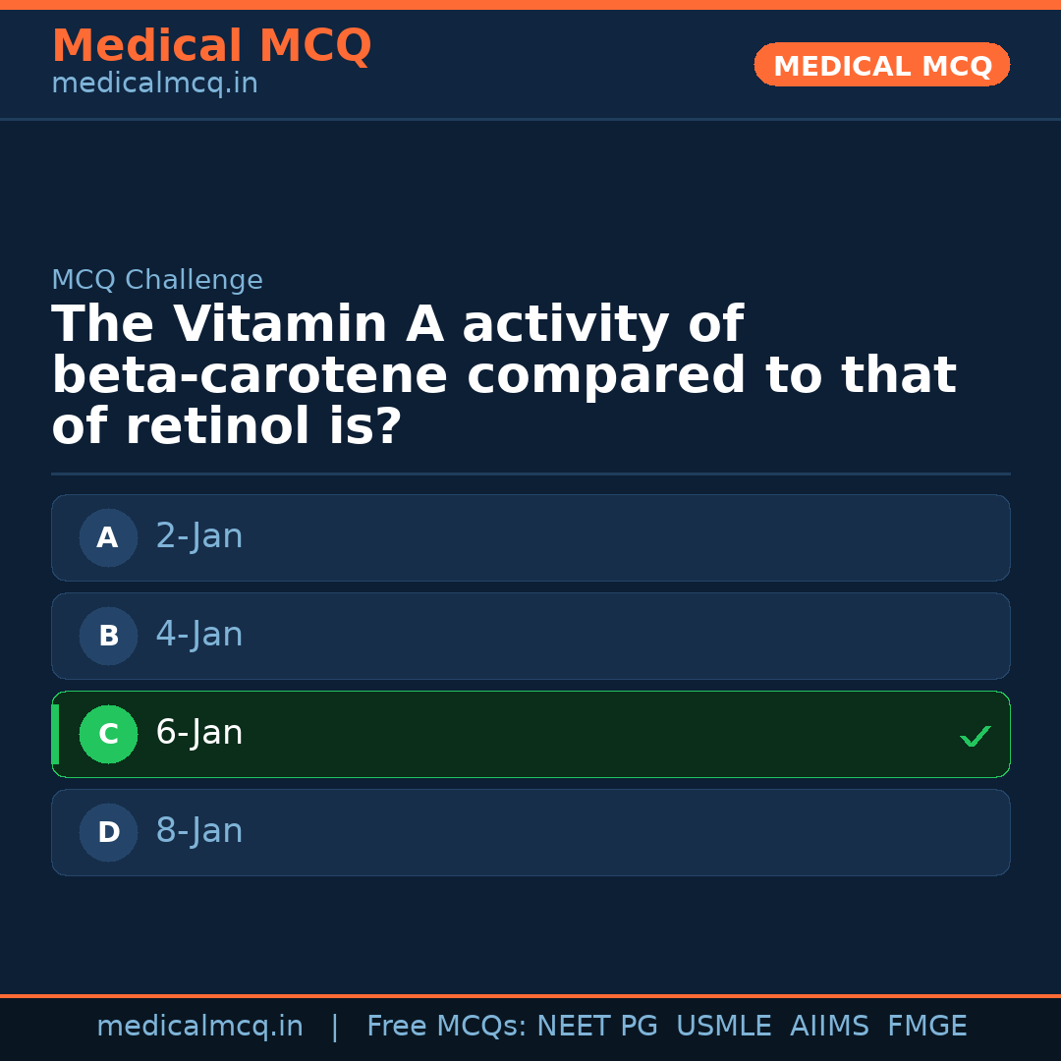Viewport: 1061px width, 1061px height.
Task: Click the Vitamin A question text
Action: pyautogui.click(x=503, y=375)
